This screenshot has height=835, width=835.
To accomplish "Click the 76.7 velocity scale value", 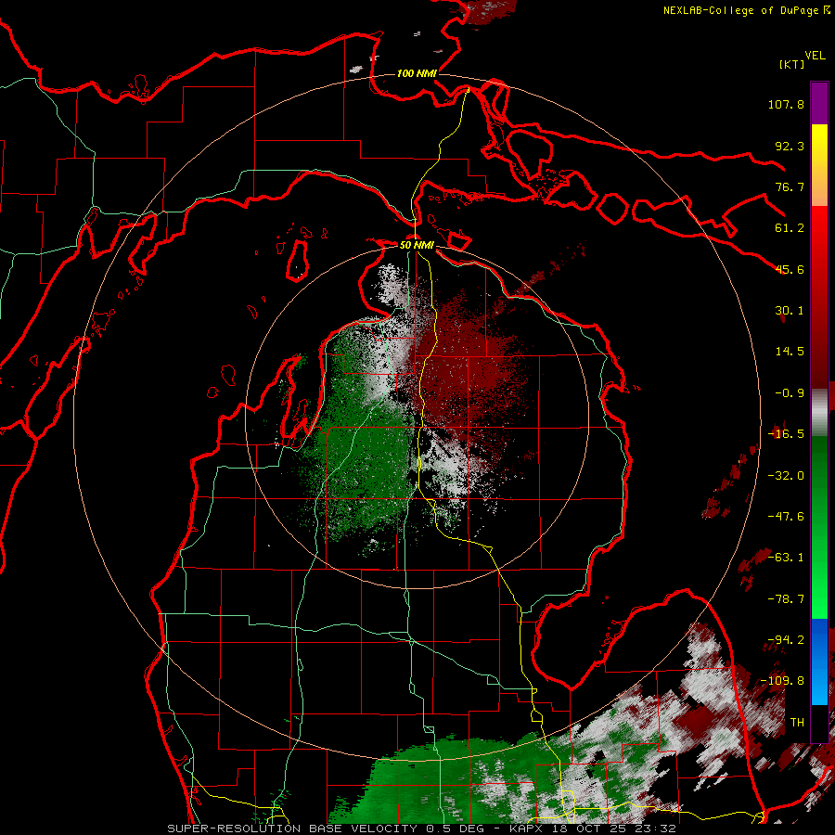I will 790,186.
